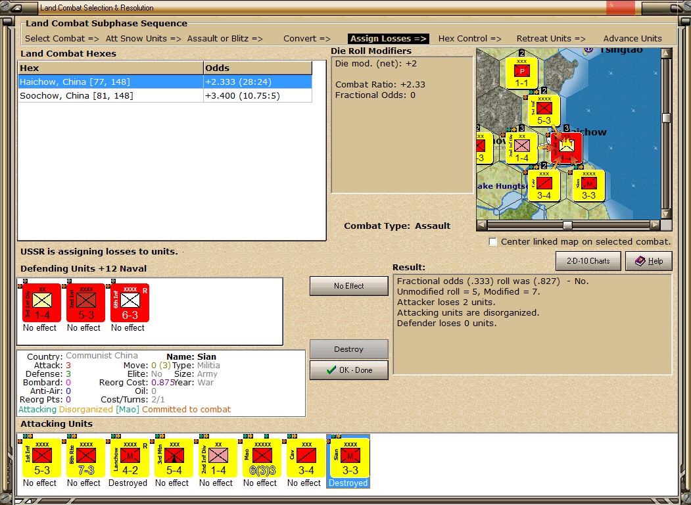Select attacking Cav 3-4 unit
The width and height of the screenshot is (691, 505).
306,458
